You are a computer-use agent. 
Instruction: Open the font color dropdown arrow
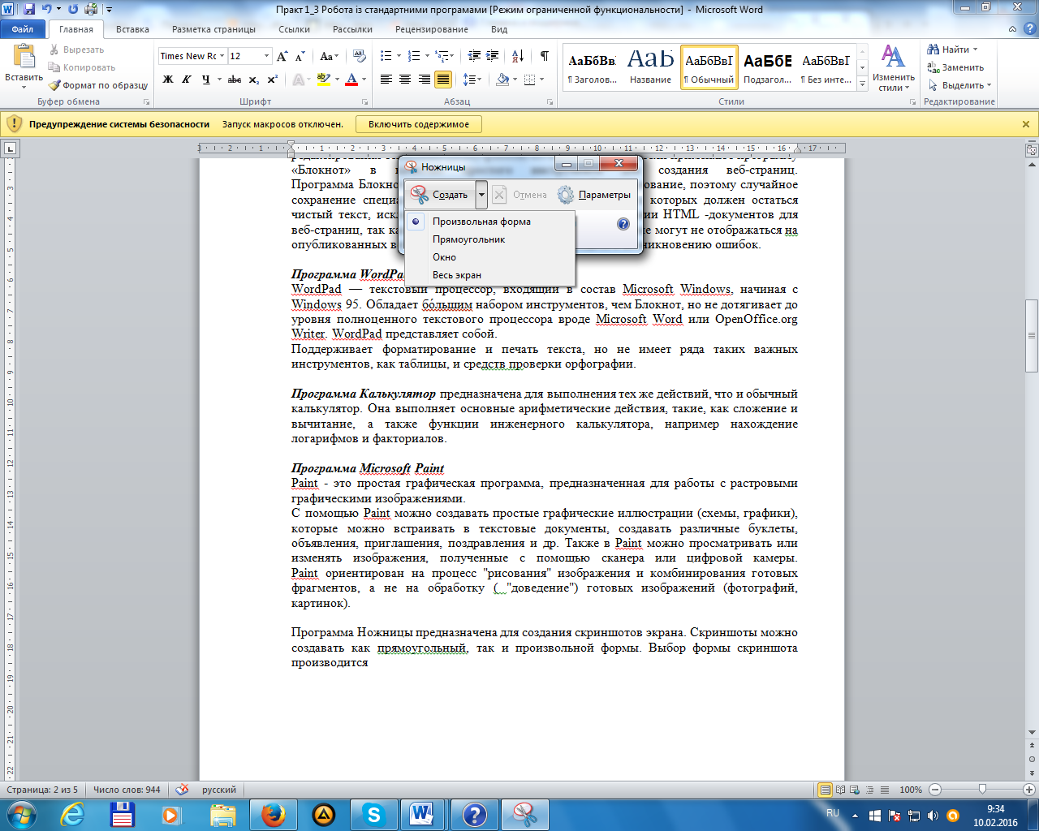(364, 80)
